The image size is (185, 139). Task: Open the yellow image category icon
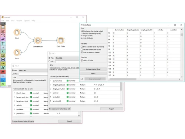point(3,56)
